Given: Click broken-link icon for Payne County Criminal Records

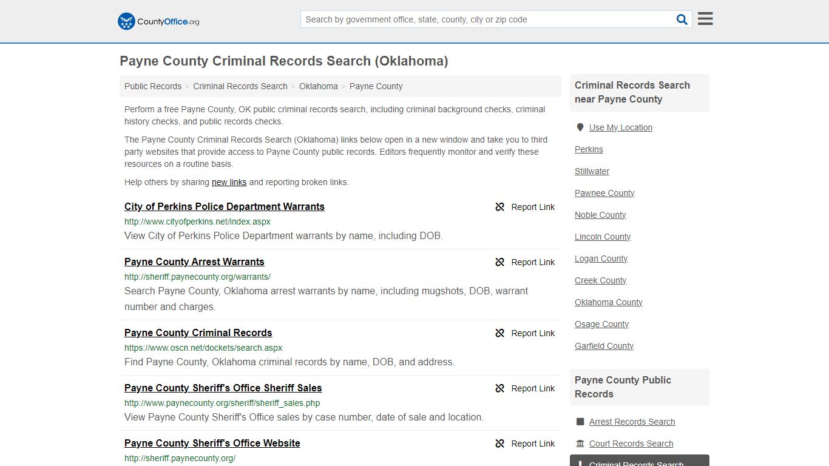Looking at the screenshot, I should point(500,333).
